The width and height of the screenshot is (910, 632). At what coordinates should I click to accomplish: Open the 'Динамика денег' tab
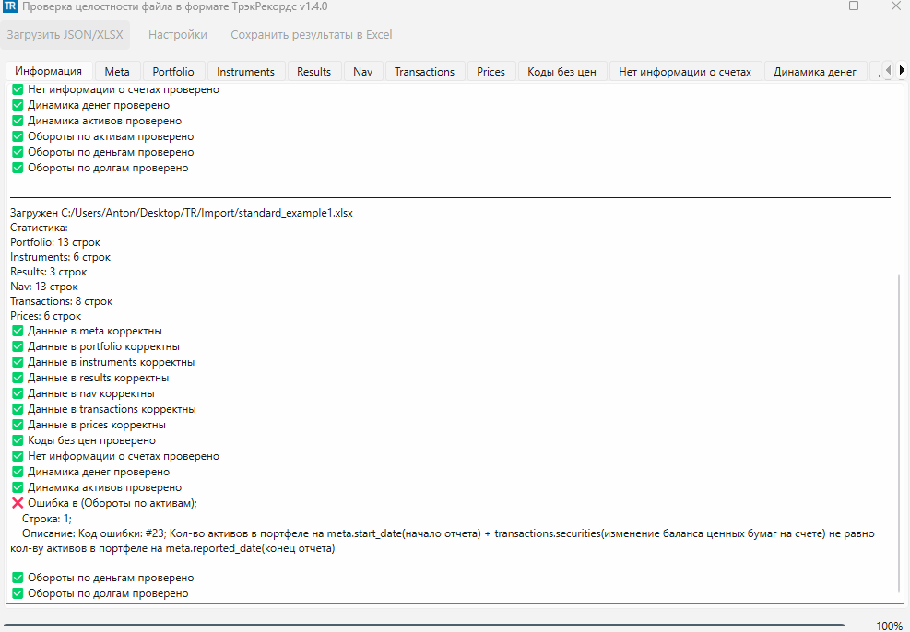coord(814,72)
